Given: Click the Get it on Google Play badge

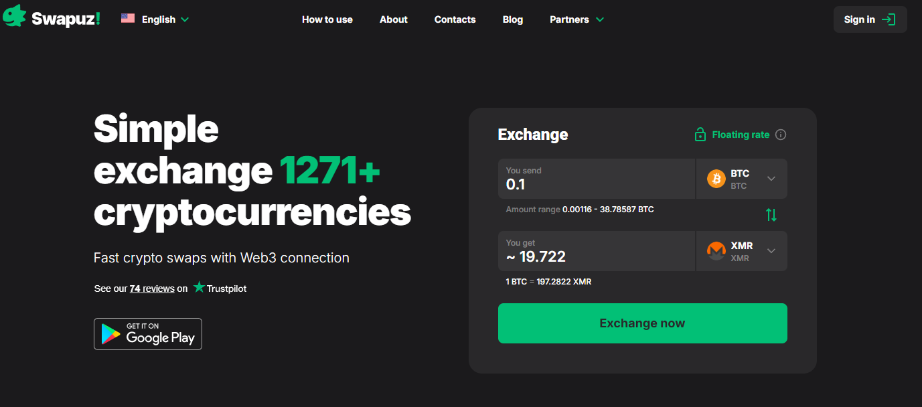Looking at the screenshot, I should [x=148, y=334].
